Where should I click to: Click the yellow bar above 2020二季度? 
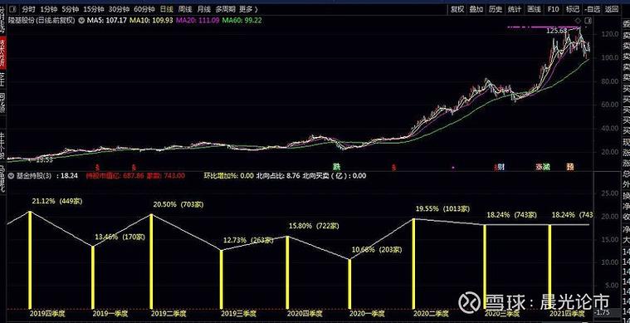point(414,264)
